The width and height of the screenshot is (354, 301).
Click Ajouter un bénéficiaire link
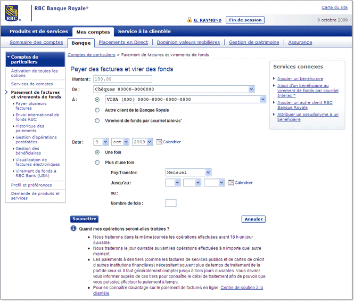point(300,79)
